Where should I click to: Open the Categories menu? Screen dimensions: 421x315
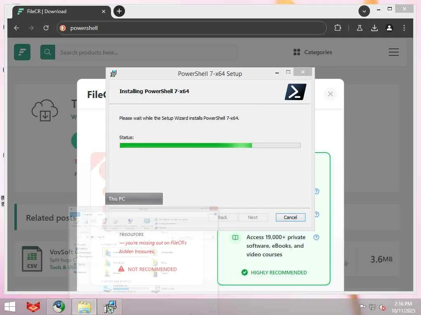click(x=313, y=52)
